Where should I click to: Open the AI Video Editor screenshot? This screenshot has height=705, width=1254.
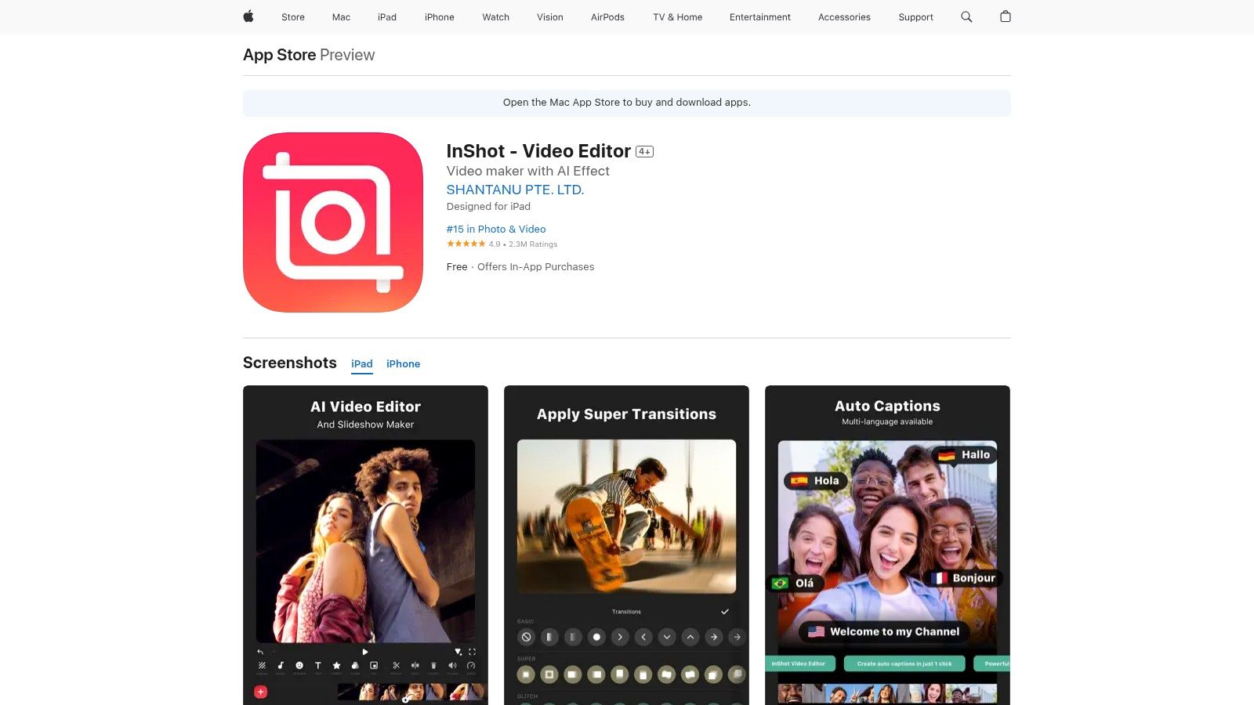click(365, 545)
